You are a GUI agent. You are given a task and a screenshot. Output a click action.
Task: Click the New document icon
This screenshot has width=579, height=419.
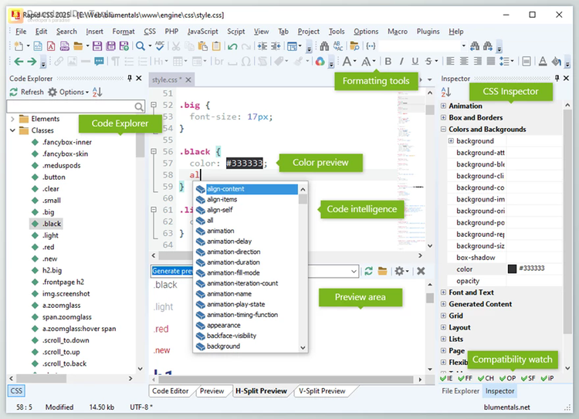[19, 46]
